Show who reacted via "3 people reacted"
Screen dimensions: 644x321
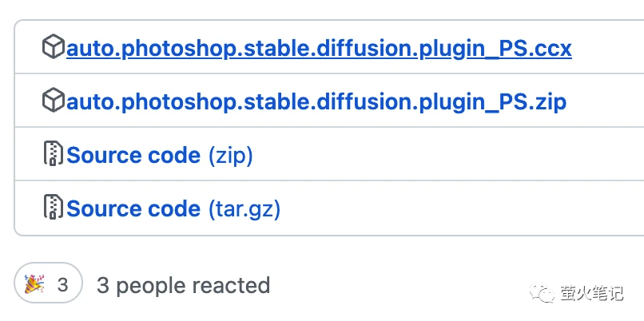(183, 285)
